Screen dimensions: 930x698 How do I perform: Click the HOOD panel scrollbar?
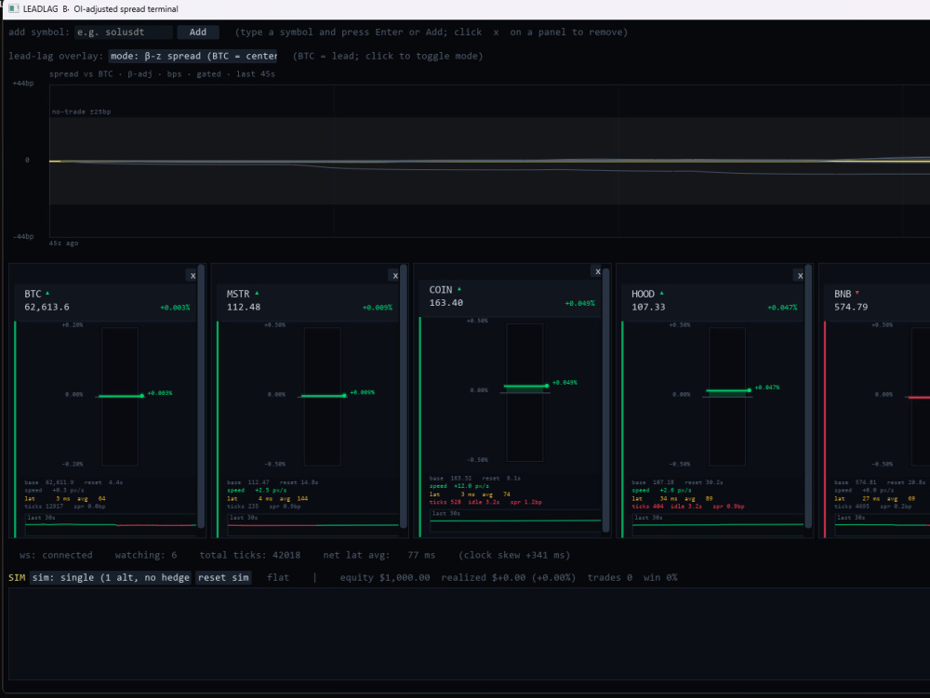[x=808, y=396]
